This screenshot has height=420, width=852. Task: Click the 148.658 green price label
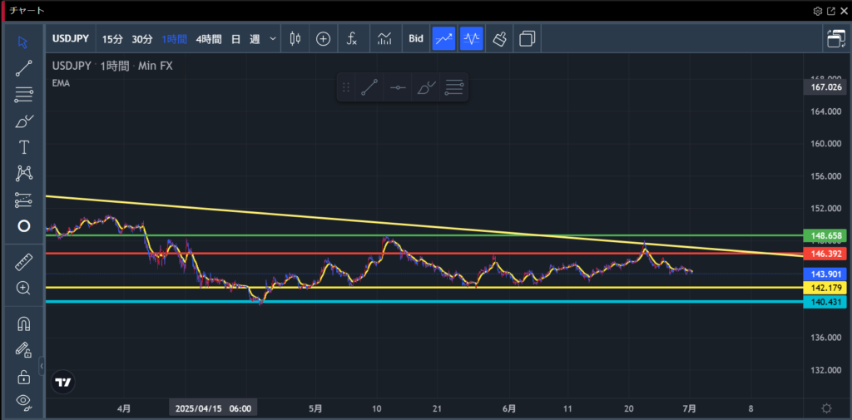click(826, 236)
